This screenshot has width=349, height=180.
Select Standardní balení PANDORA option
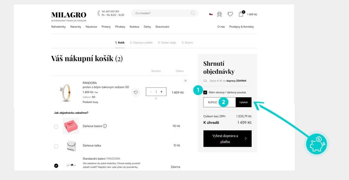(56, 165)
